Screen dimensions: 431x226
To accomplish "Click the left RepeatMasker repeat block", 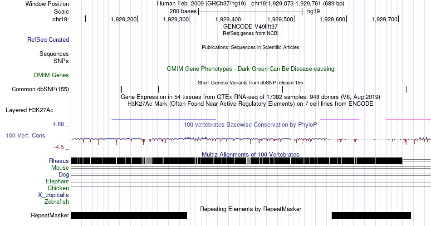I will click(x=129, y=215).
